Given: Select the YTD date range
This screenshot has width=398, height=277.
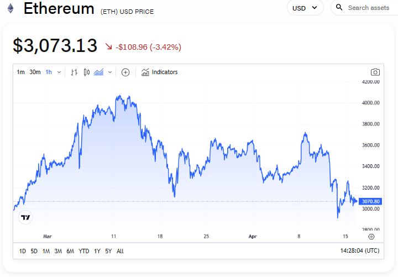Looking at the screenshot, I should [84, 251].
